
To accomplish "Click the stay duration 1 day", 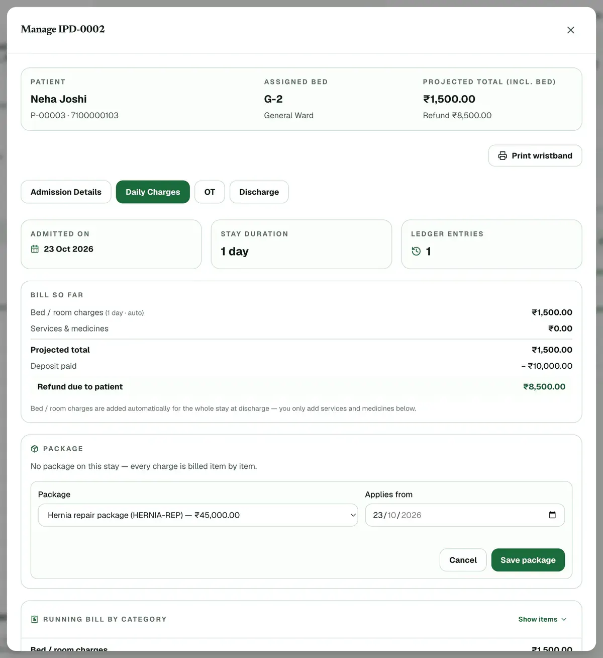I will click(x=235, y=252).
